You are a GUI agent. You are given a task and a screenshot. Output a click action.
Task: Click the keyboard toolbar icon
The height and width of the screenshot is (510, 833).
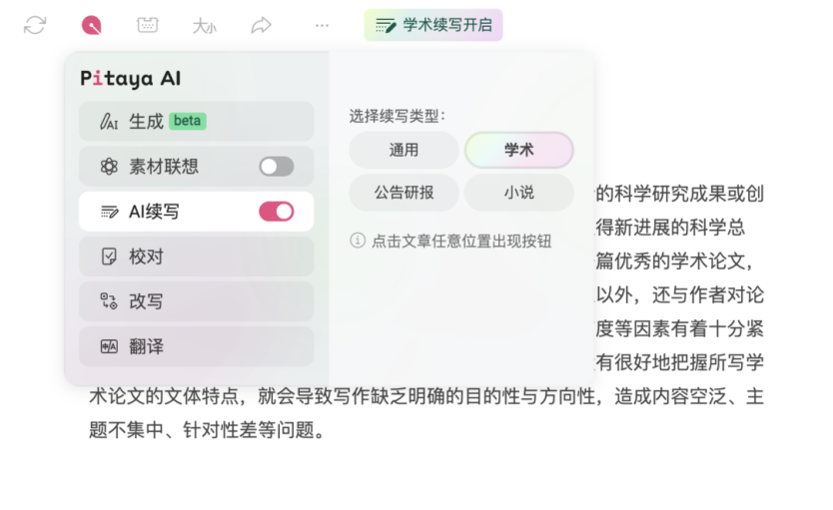(147, 24)
